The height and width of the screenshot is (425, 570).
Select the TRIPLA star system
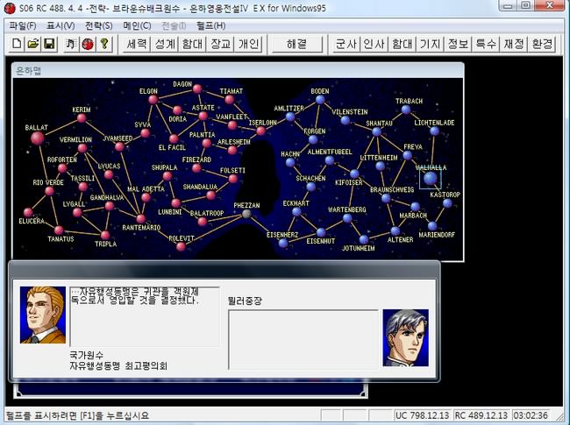click(x=105, y=235)
